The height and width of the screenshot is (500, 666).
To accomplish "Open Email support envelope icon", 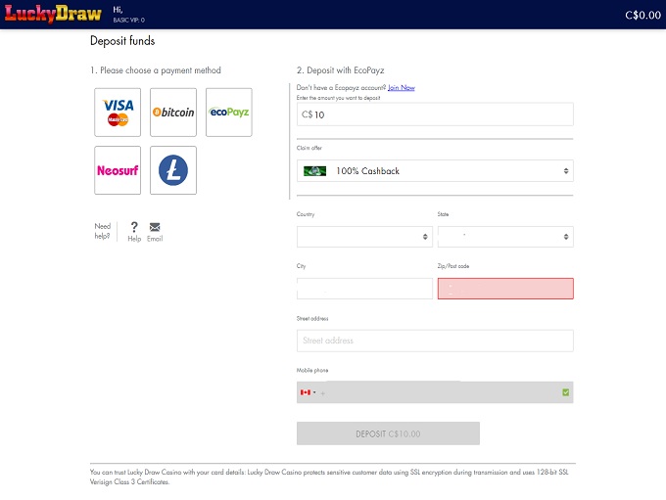I will coord(155,227).
